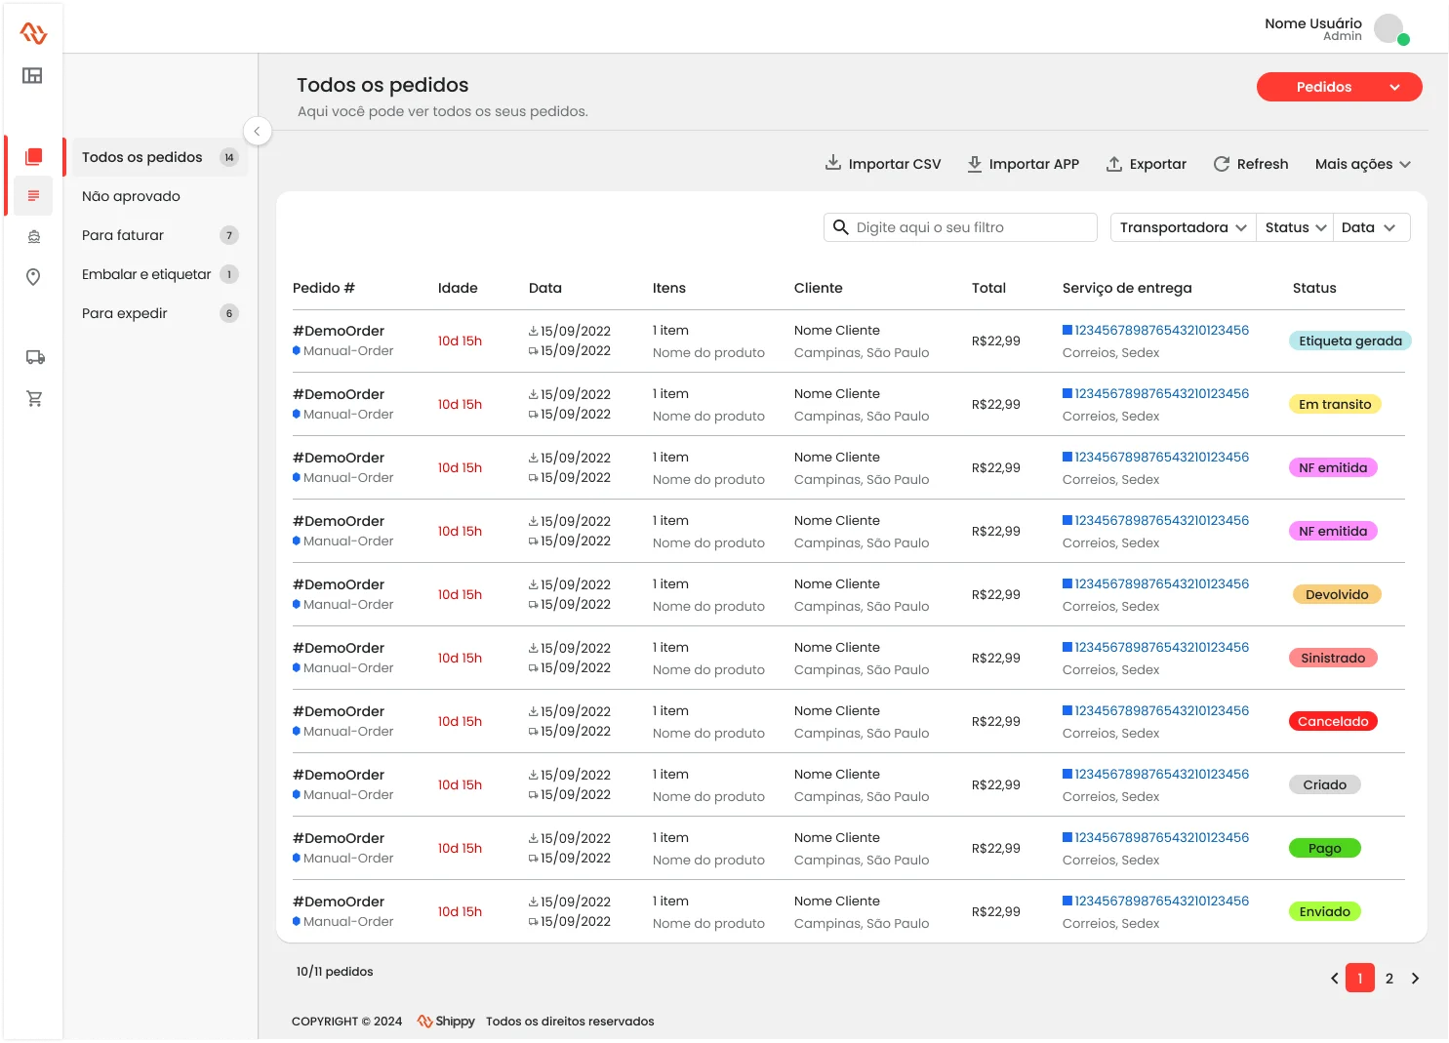The height and width of the screenshot is (1043, 1449).
Task: Collapse the side menu with arrow button
Action: (257, 131)
